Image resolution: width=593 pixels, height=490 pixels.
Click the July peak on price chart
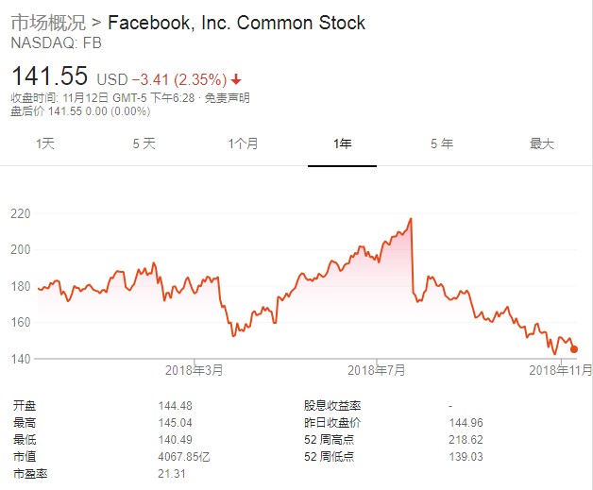pyautogui.click(x=411, y=219)
